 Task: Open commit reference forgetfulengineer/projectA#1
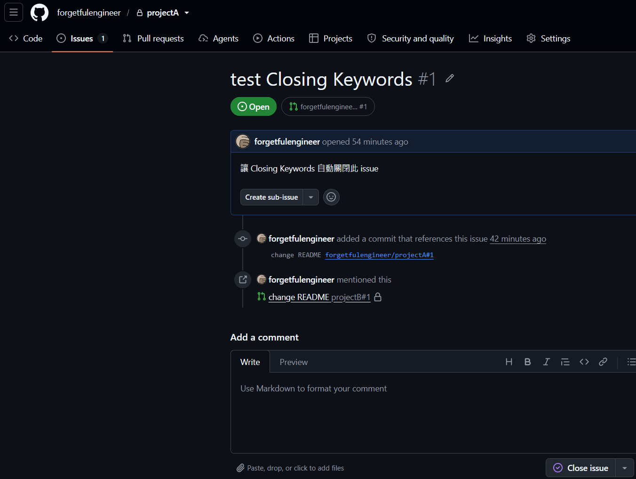380,255
